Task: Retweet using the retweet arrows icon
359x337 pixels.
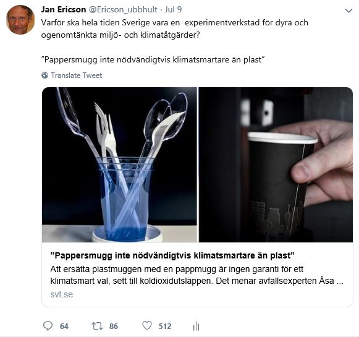Action: [x=97, y=326]
